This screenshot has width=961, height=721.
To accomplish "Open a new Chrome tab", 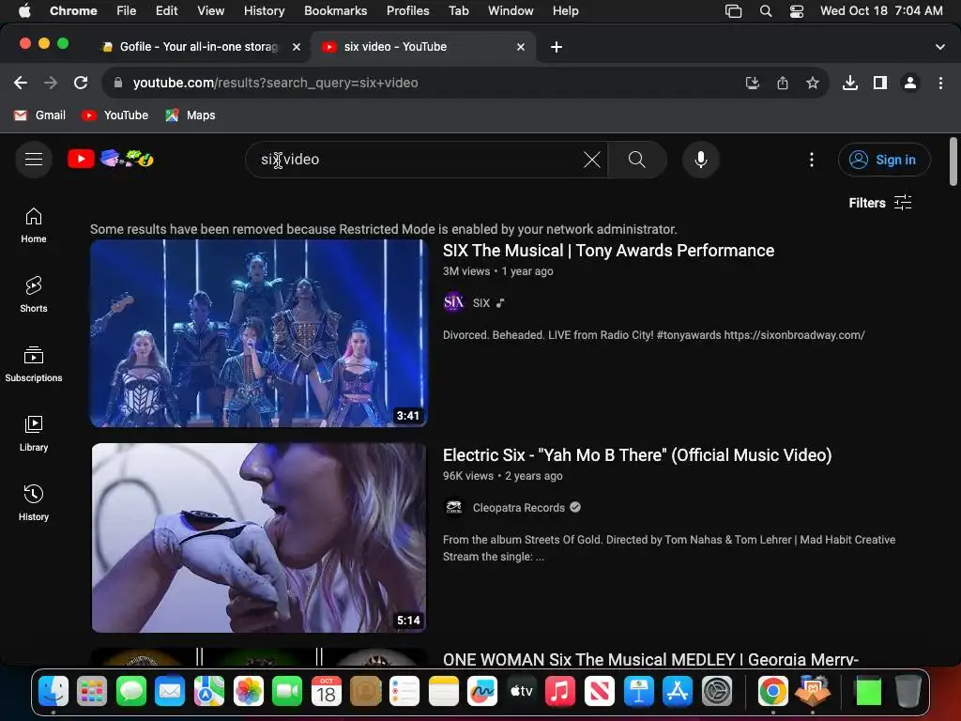I will point(556,47).
